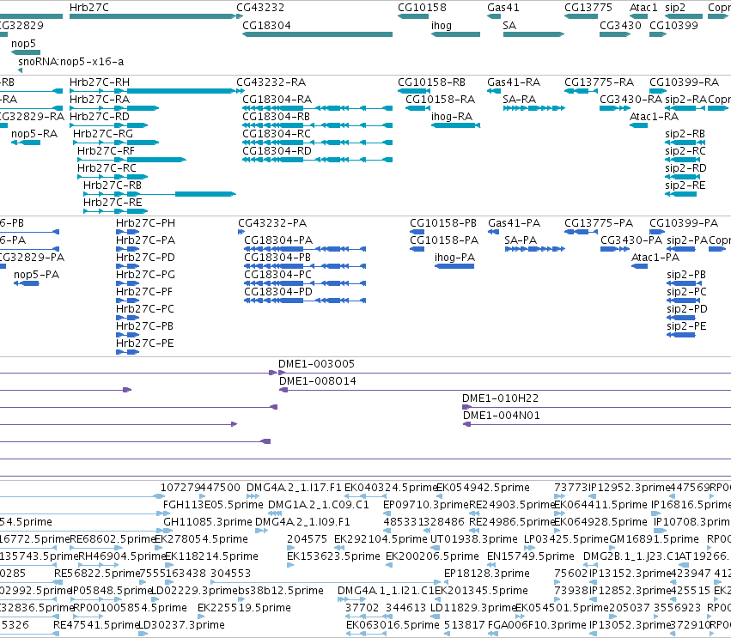
Task: Click protein nop5-PA label
Action: click(x=36, y=275)
